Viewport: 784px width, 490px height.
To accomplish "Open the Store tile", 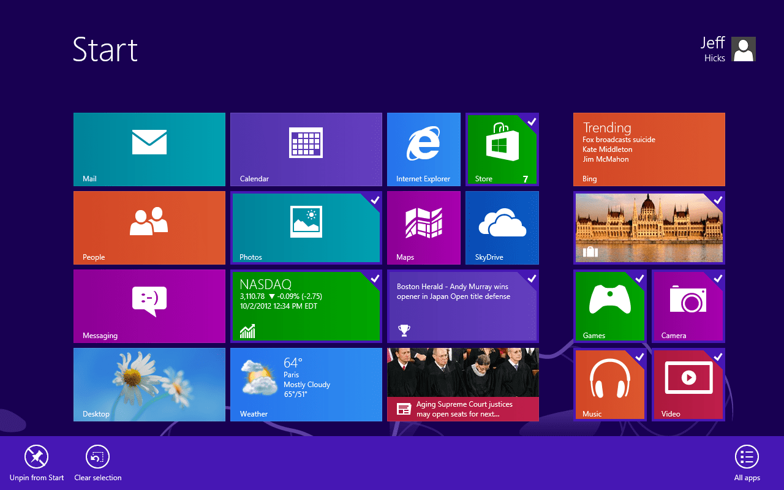I will (502, 149).
